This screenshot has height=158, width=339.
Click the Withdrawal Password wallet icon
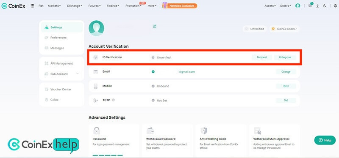point(150,131)
